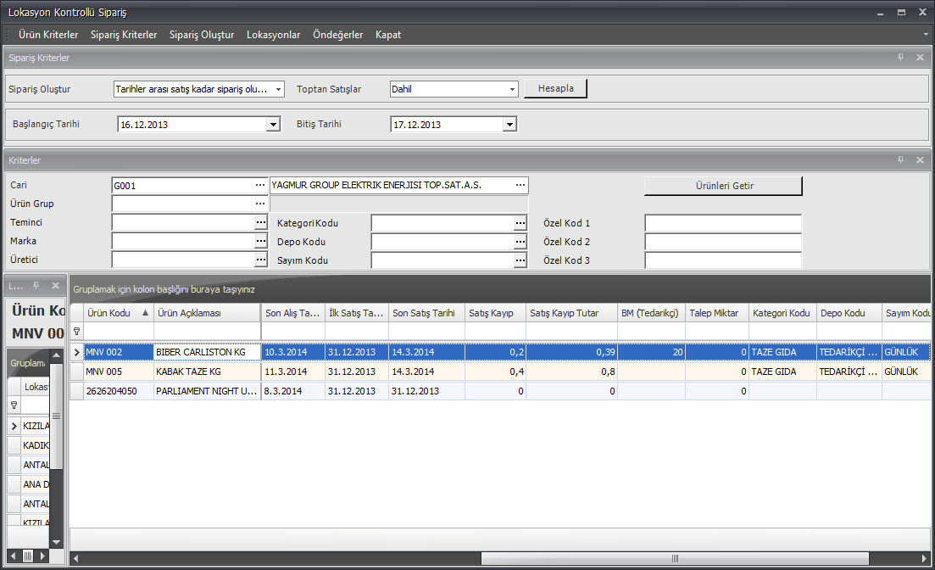Screen dimensions: 935x570
Task: Open Kategori Kodu lookup ellipsis button
Action: coord(520,223)
